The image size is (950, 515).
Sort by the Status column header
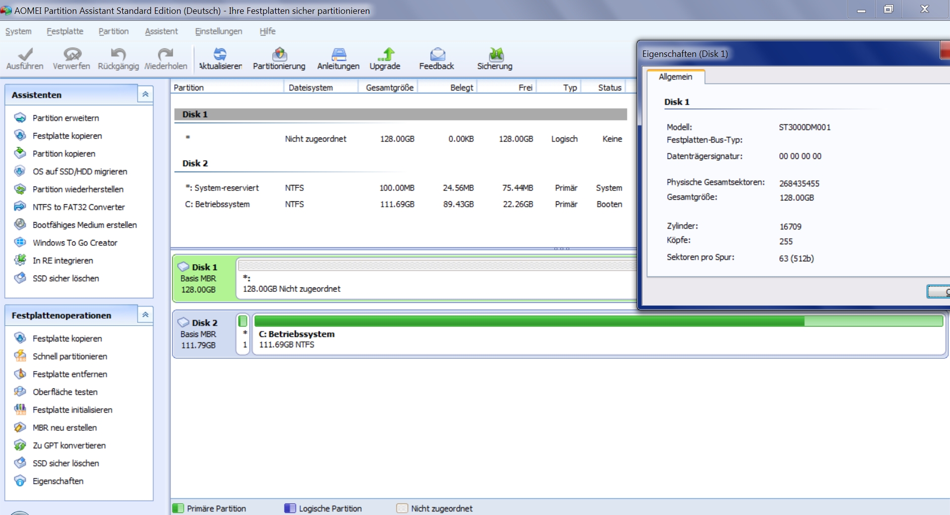[603, 88]
